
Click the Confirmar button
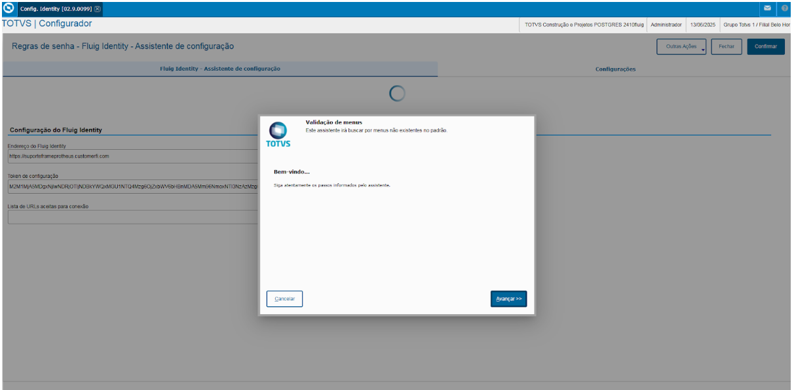[x=766, y=46]
